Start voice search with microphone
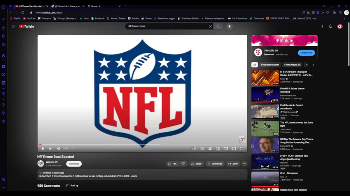The image size is (350, 196). coord(229,26)
